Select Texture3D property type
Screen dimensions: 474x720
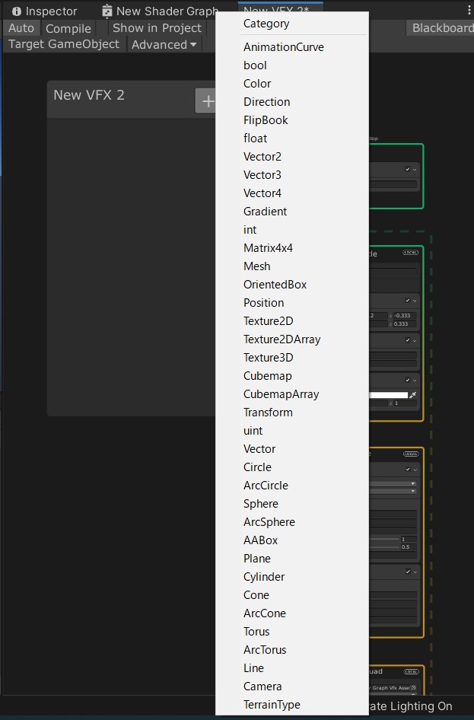pyautogui.click(x=292, y=358)
